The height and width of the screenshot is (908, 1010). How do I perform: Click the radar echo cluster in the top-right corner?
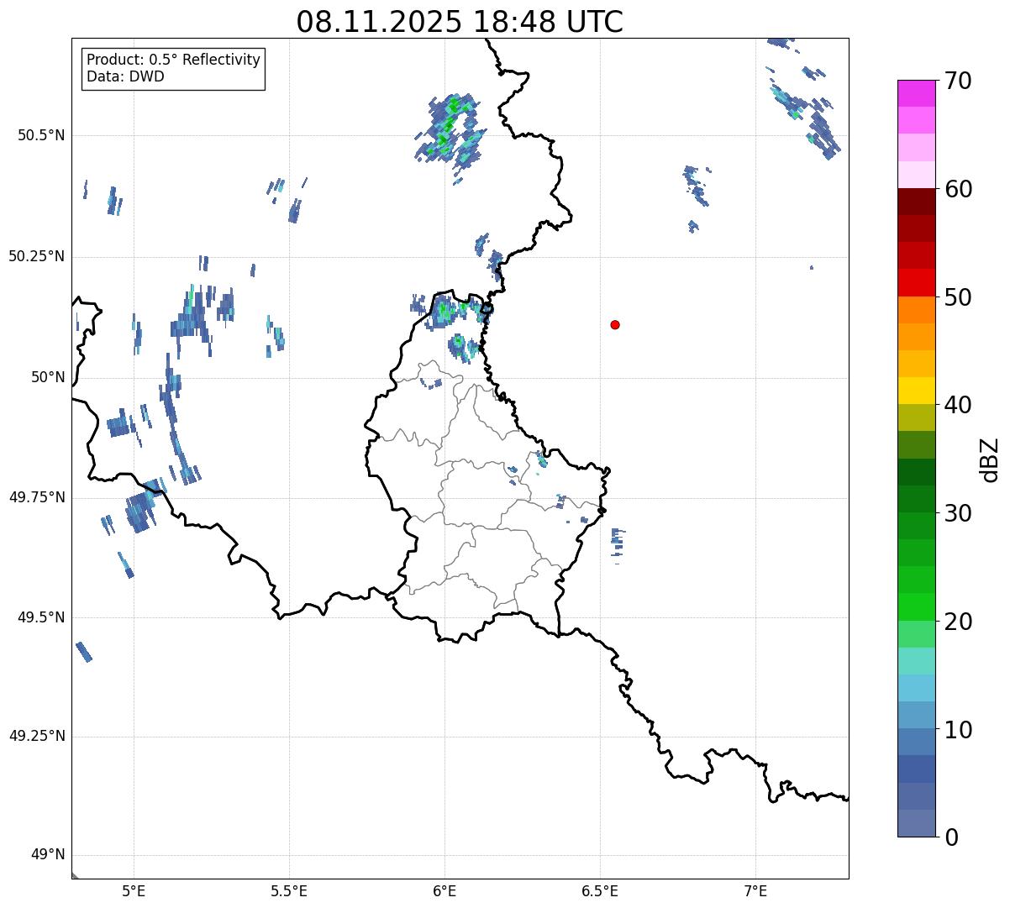(803, 99)
